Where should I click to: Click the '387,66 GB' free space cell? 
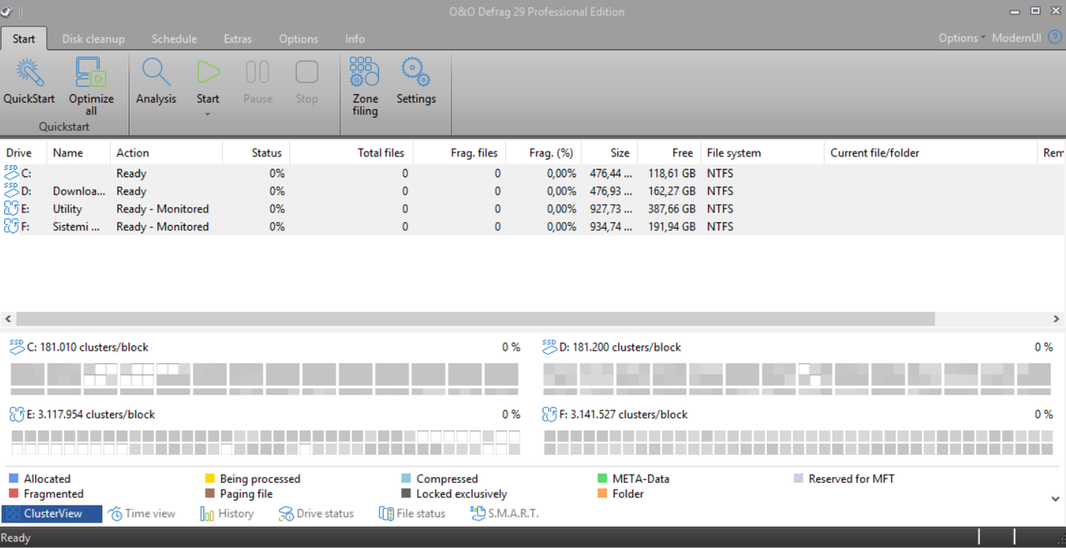pyautogui.click(x=671, y=209)
